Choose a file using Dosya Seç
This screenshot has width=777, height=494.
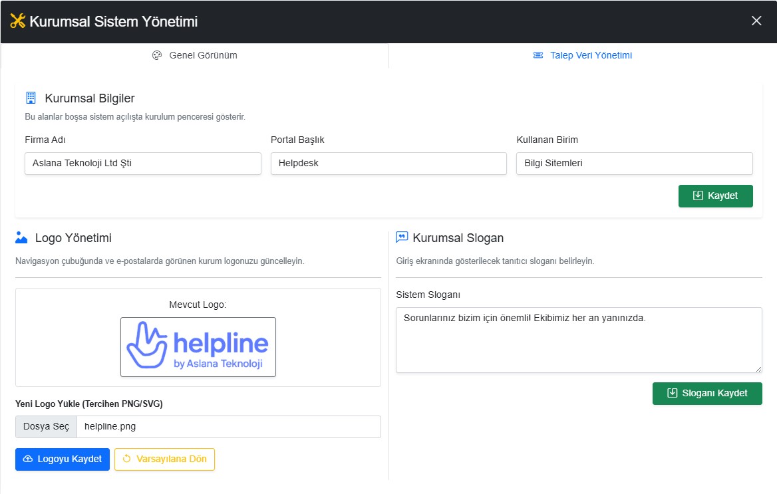[x=46, y=427]
